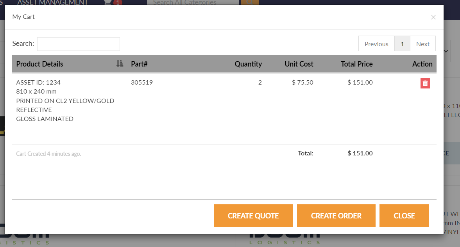Click the orange search button in header
Screen dimensions: 460x247
(250, 2)
